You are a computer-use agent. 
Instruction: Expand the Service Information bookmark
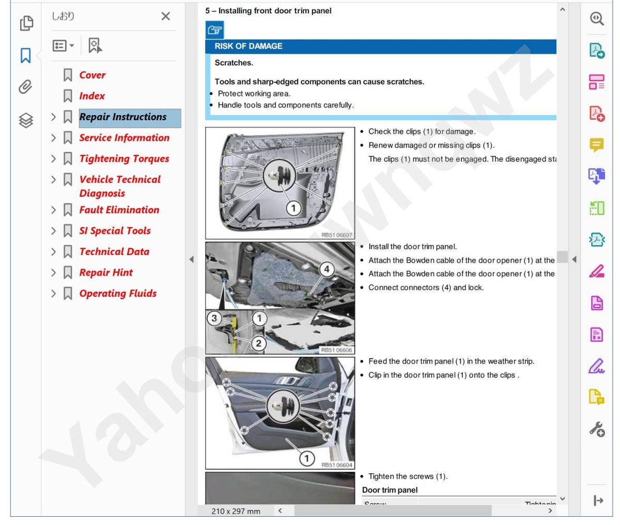click(54, 138)
